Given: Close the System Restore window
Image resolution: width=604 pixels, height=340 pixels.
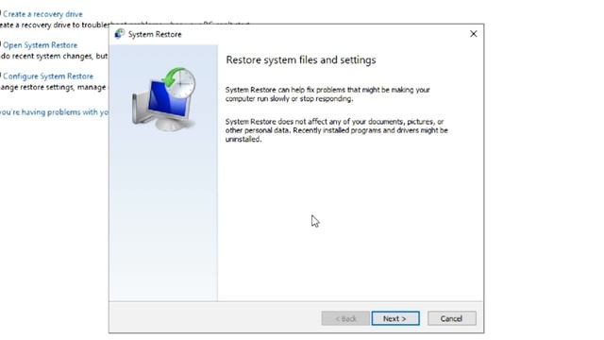Looking at the screenshot, I should point(474,34).
